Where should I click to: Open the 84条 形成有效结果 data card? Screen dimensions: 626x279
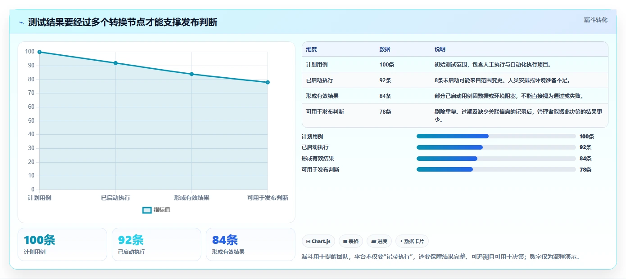click(x=250, y=244)
